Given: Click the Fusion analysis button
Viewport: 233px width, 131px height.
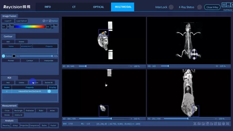Looking at the screenshot, I should pos(53,125).
